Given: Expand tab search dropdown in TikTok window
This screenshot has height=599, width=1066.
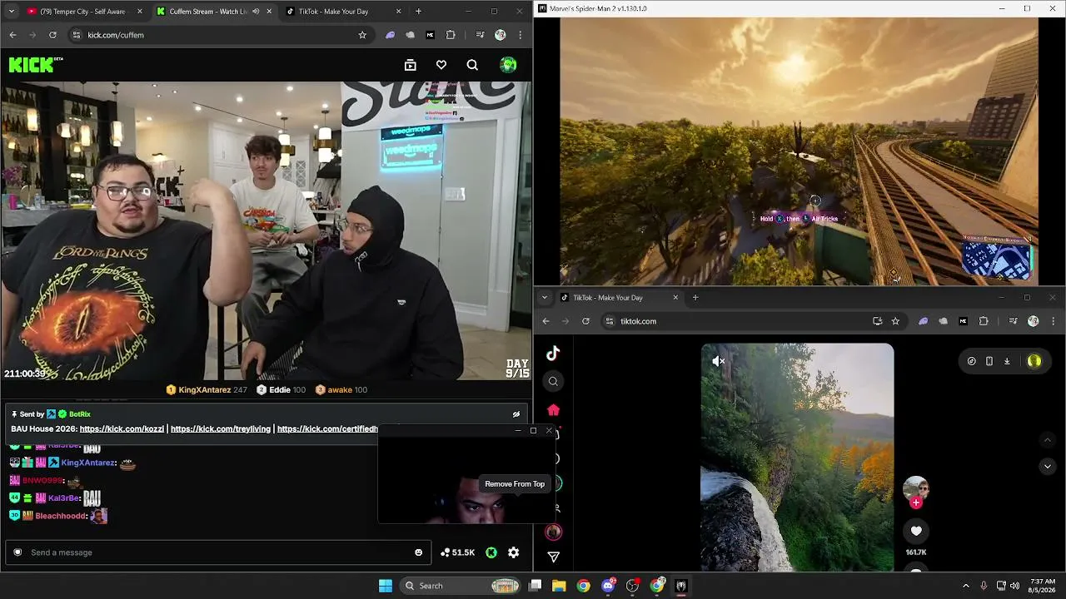Looking at the screenshot, I should [x=545, y=298].
